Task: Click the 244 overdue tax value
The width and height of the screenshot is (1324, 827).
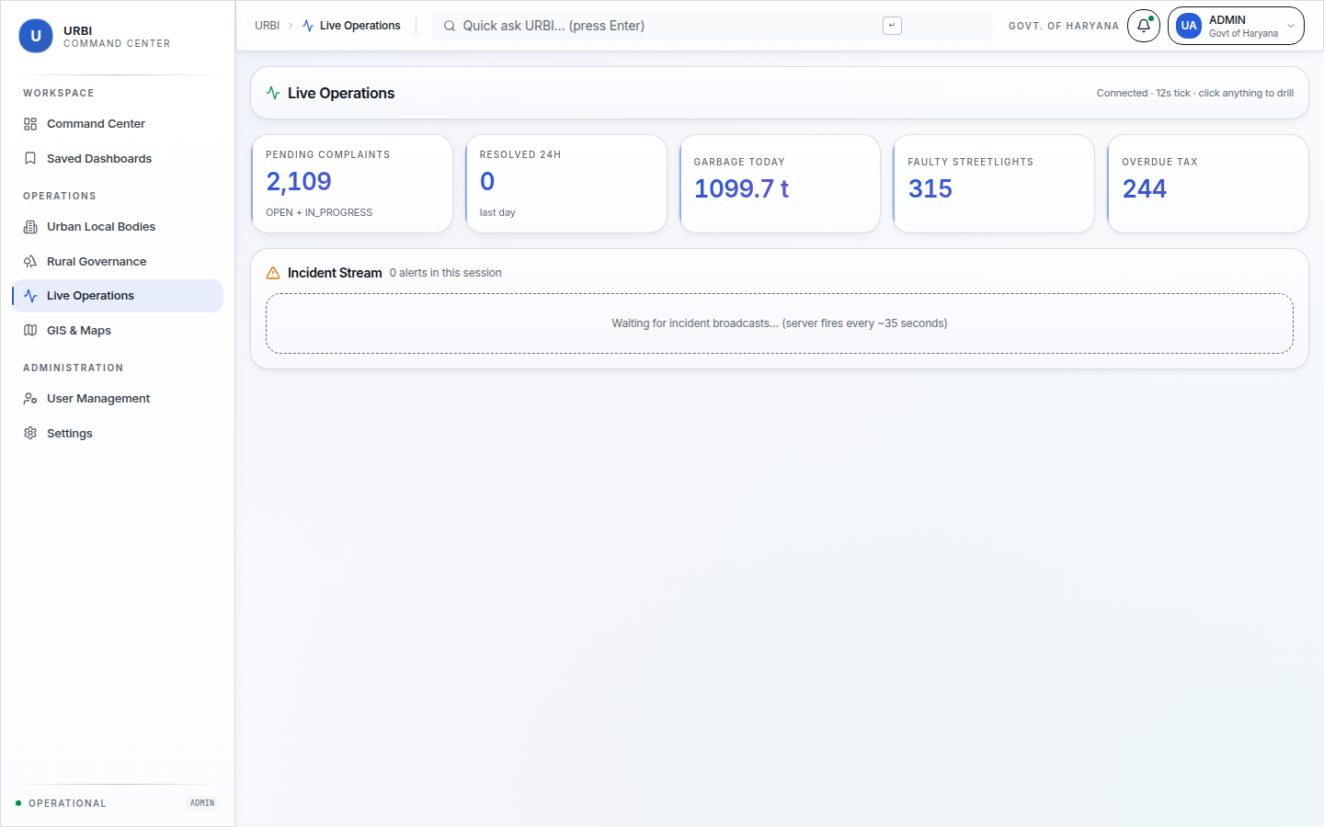Action: pyautogui.click(x=1145, y=188)
